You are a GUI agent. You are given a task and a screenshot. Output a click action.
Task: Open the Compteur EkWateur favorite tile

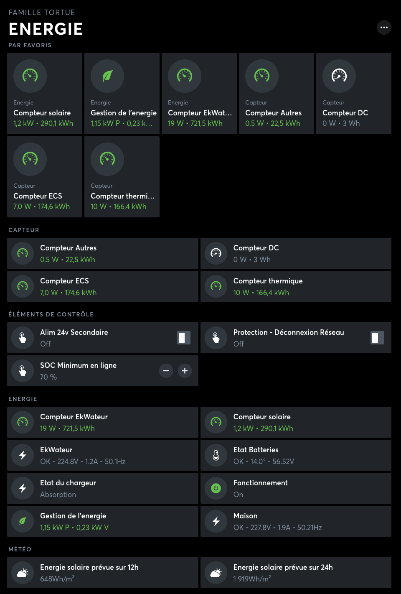pyautogui.click(x=199, y=94)
